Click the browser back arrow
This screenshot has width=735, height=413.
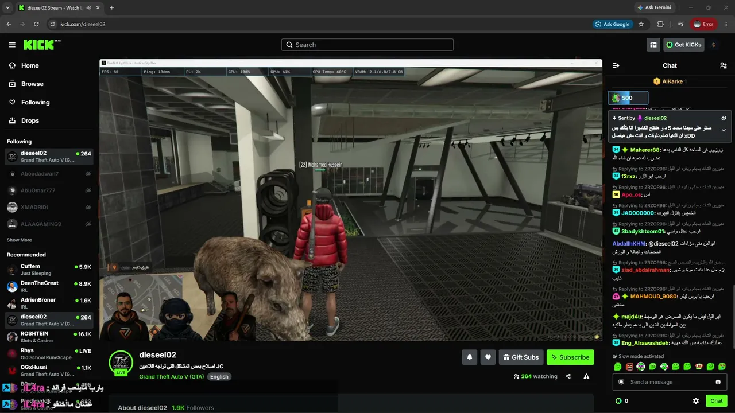tap(9, 24)
